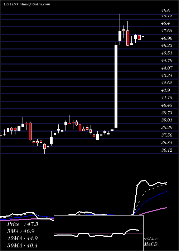This screenshot has width=179, height=251.
Task: Click the 41.9 price axis label
Action: [x=165, y=90]
